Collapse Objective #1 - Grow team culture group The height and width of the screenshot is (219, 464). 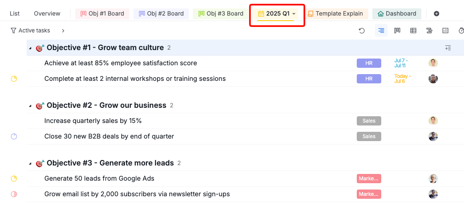pos(30,48)
